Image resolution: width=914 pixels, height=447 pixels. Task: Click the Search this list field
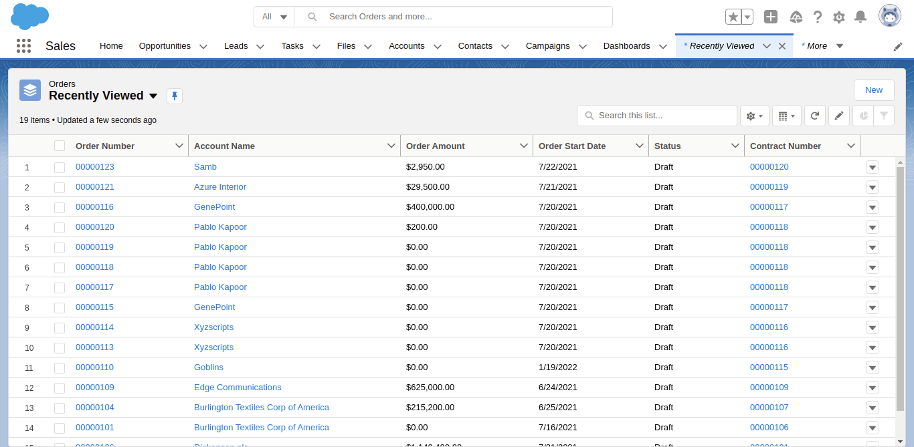[x=657, y=116]
